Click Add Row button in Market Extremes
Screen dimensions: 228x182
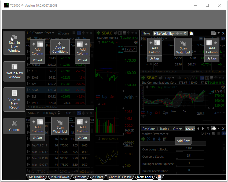(x=183, y=141)
